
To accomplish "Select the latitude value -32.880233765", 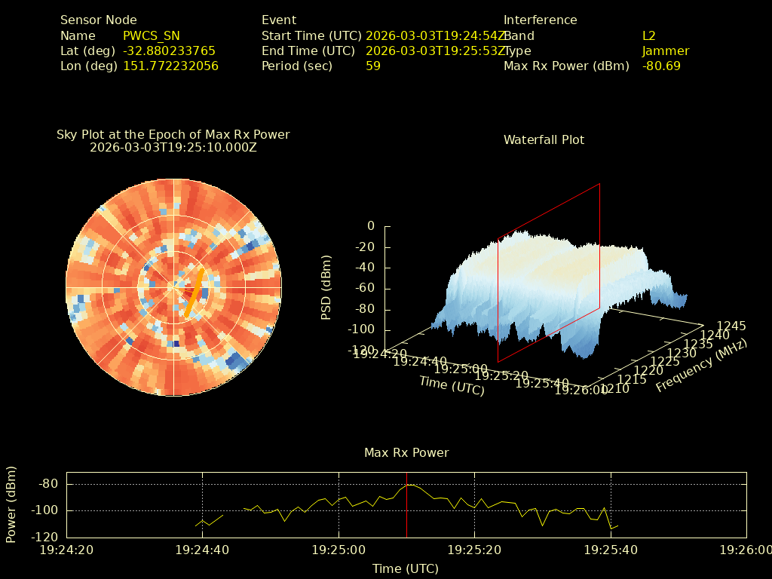I will point(169,51).
